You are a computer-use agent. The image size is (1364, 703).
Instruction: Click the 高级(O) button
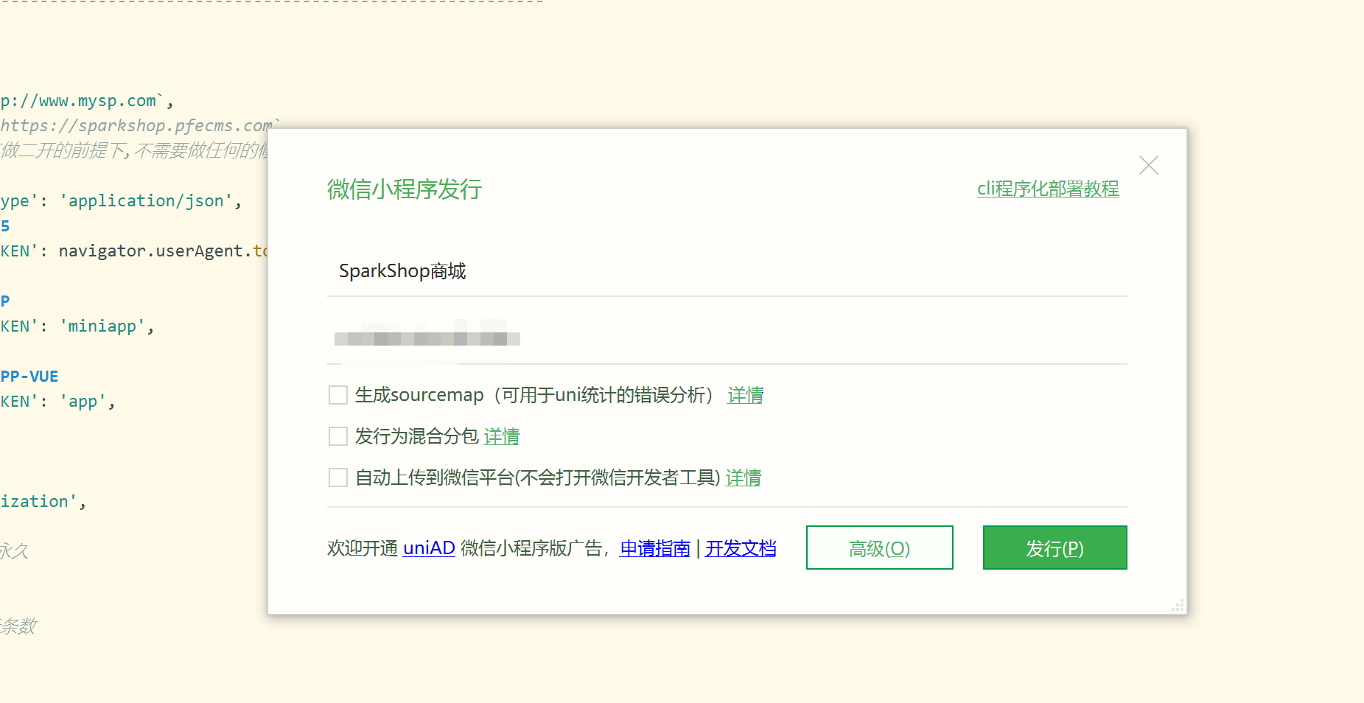879,548
